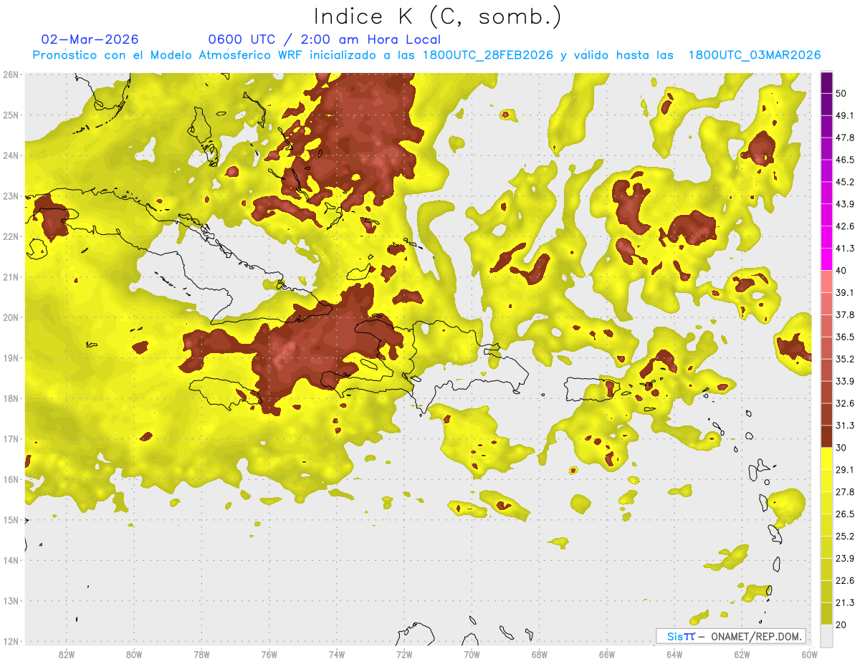Viewport: 860px width, 664px height.
Task: Click the '13N' latitude label
Action: pos(11,602)
